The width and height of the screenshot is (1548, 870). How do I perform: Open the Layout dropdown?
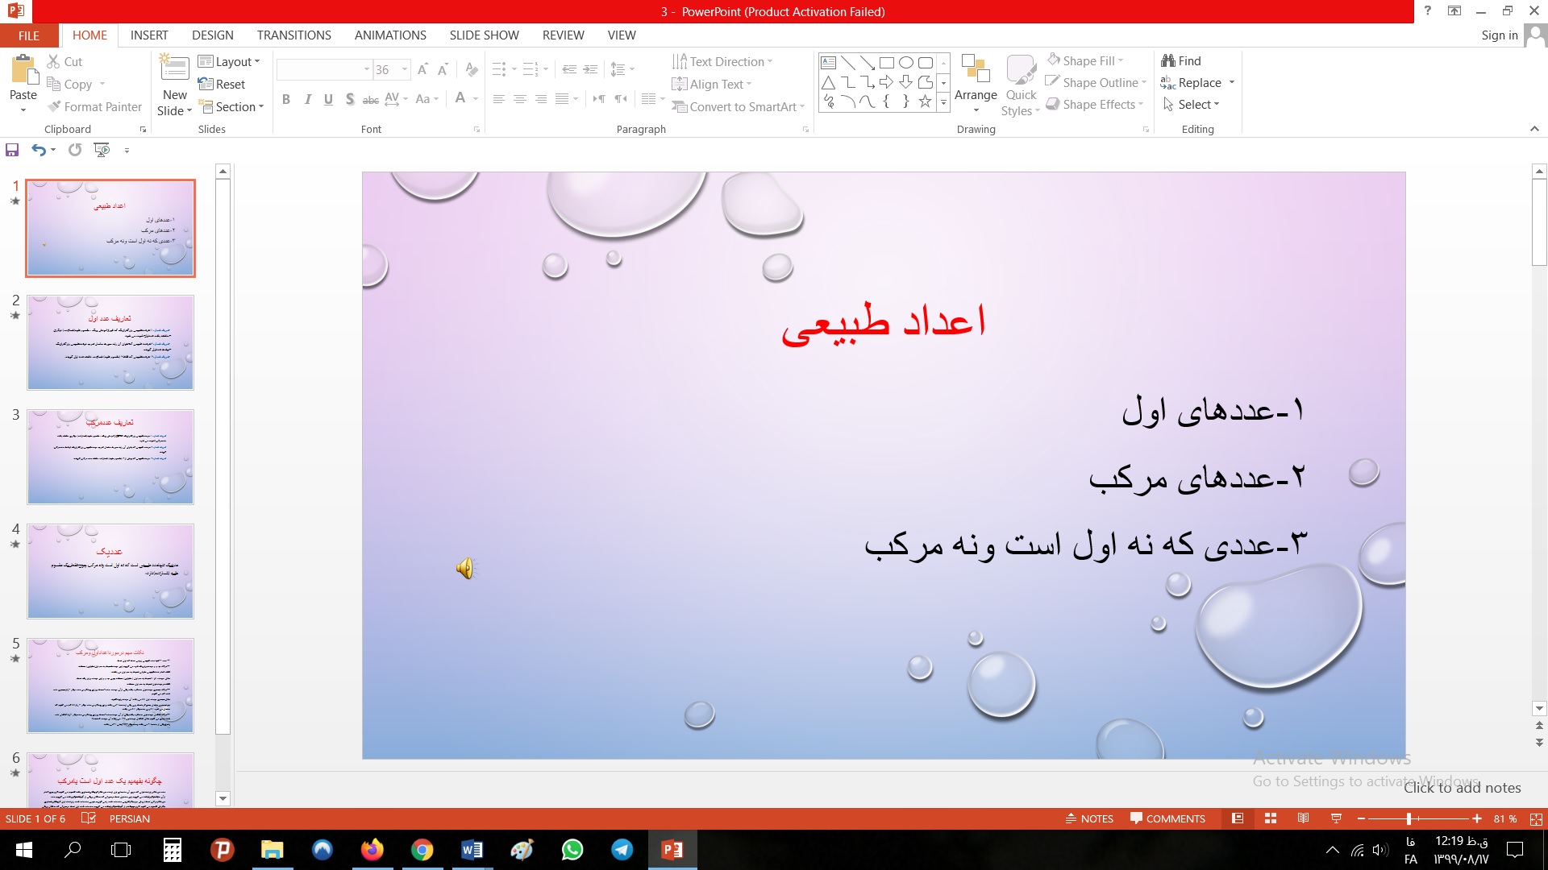[x=230, y=61]
